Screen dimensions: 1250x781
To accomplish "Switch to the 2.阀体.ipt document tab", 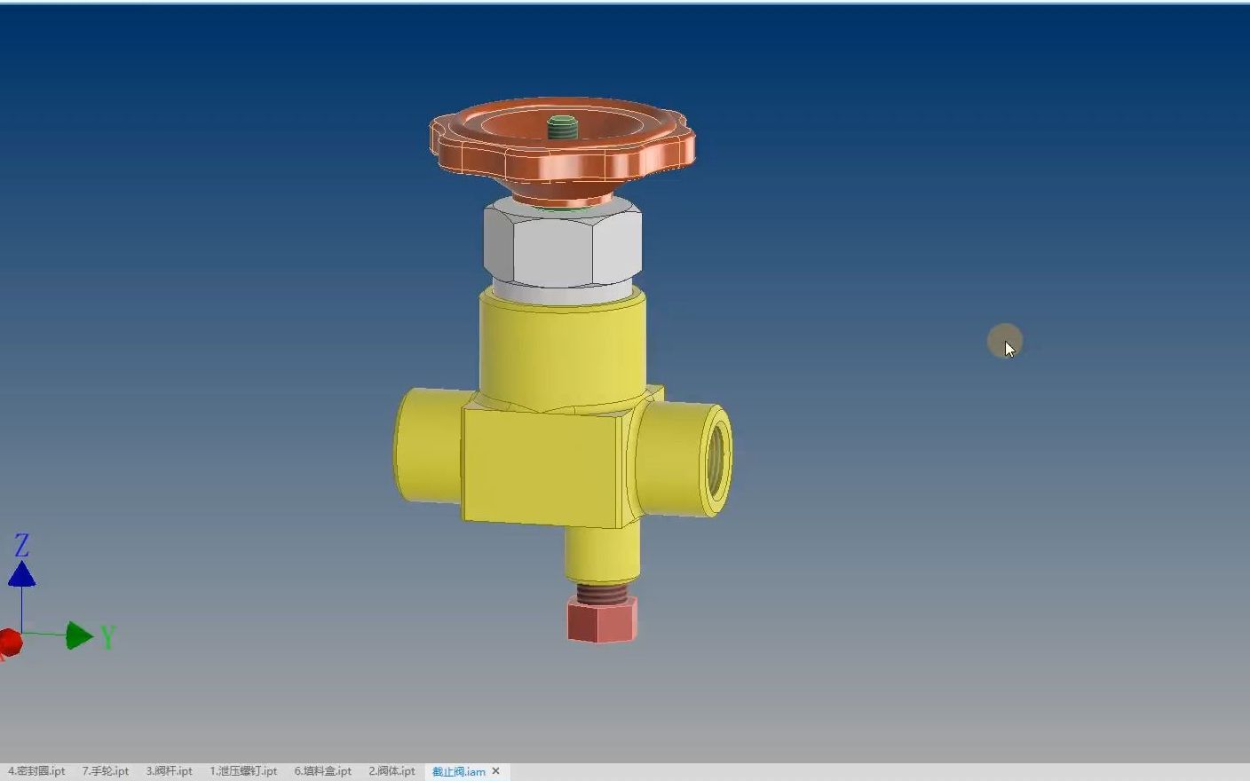I will (392, 771).
